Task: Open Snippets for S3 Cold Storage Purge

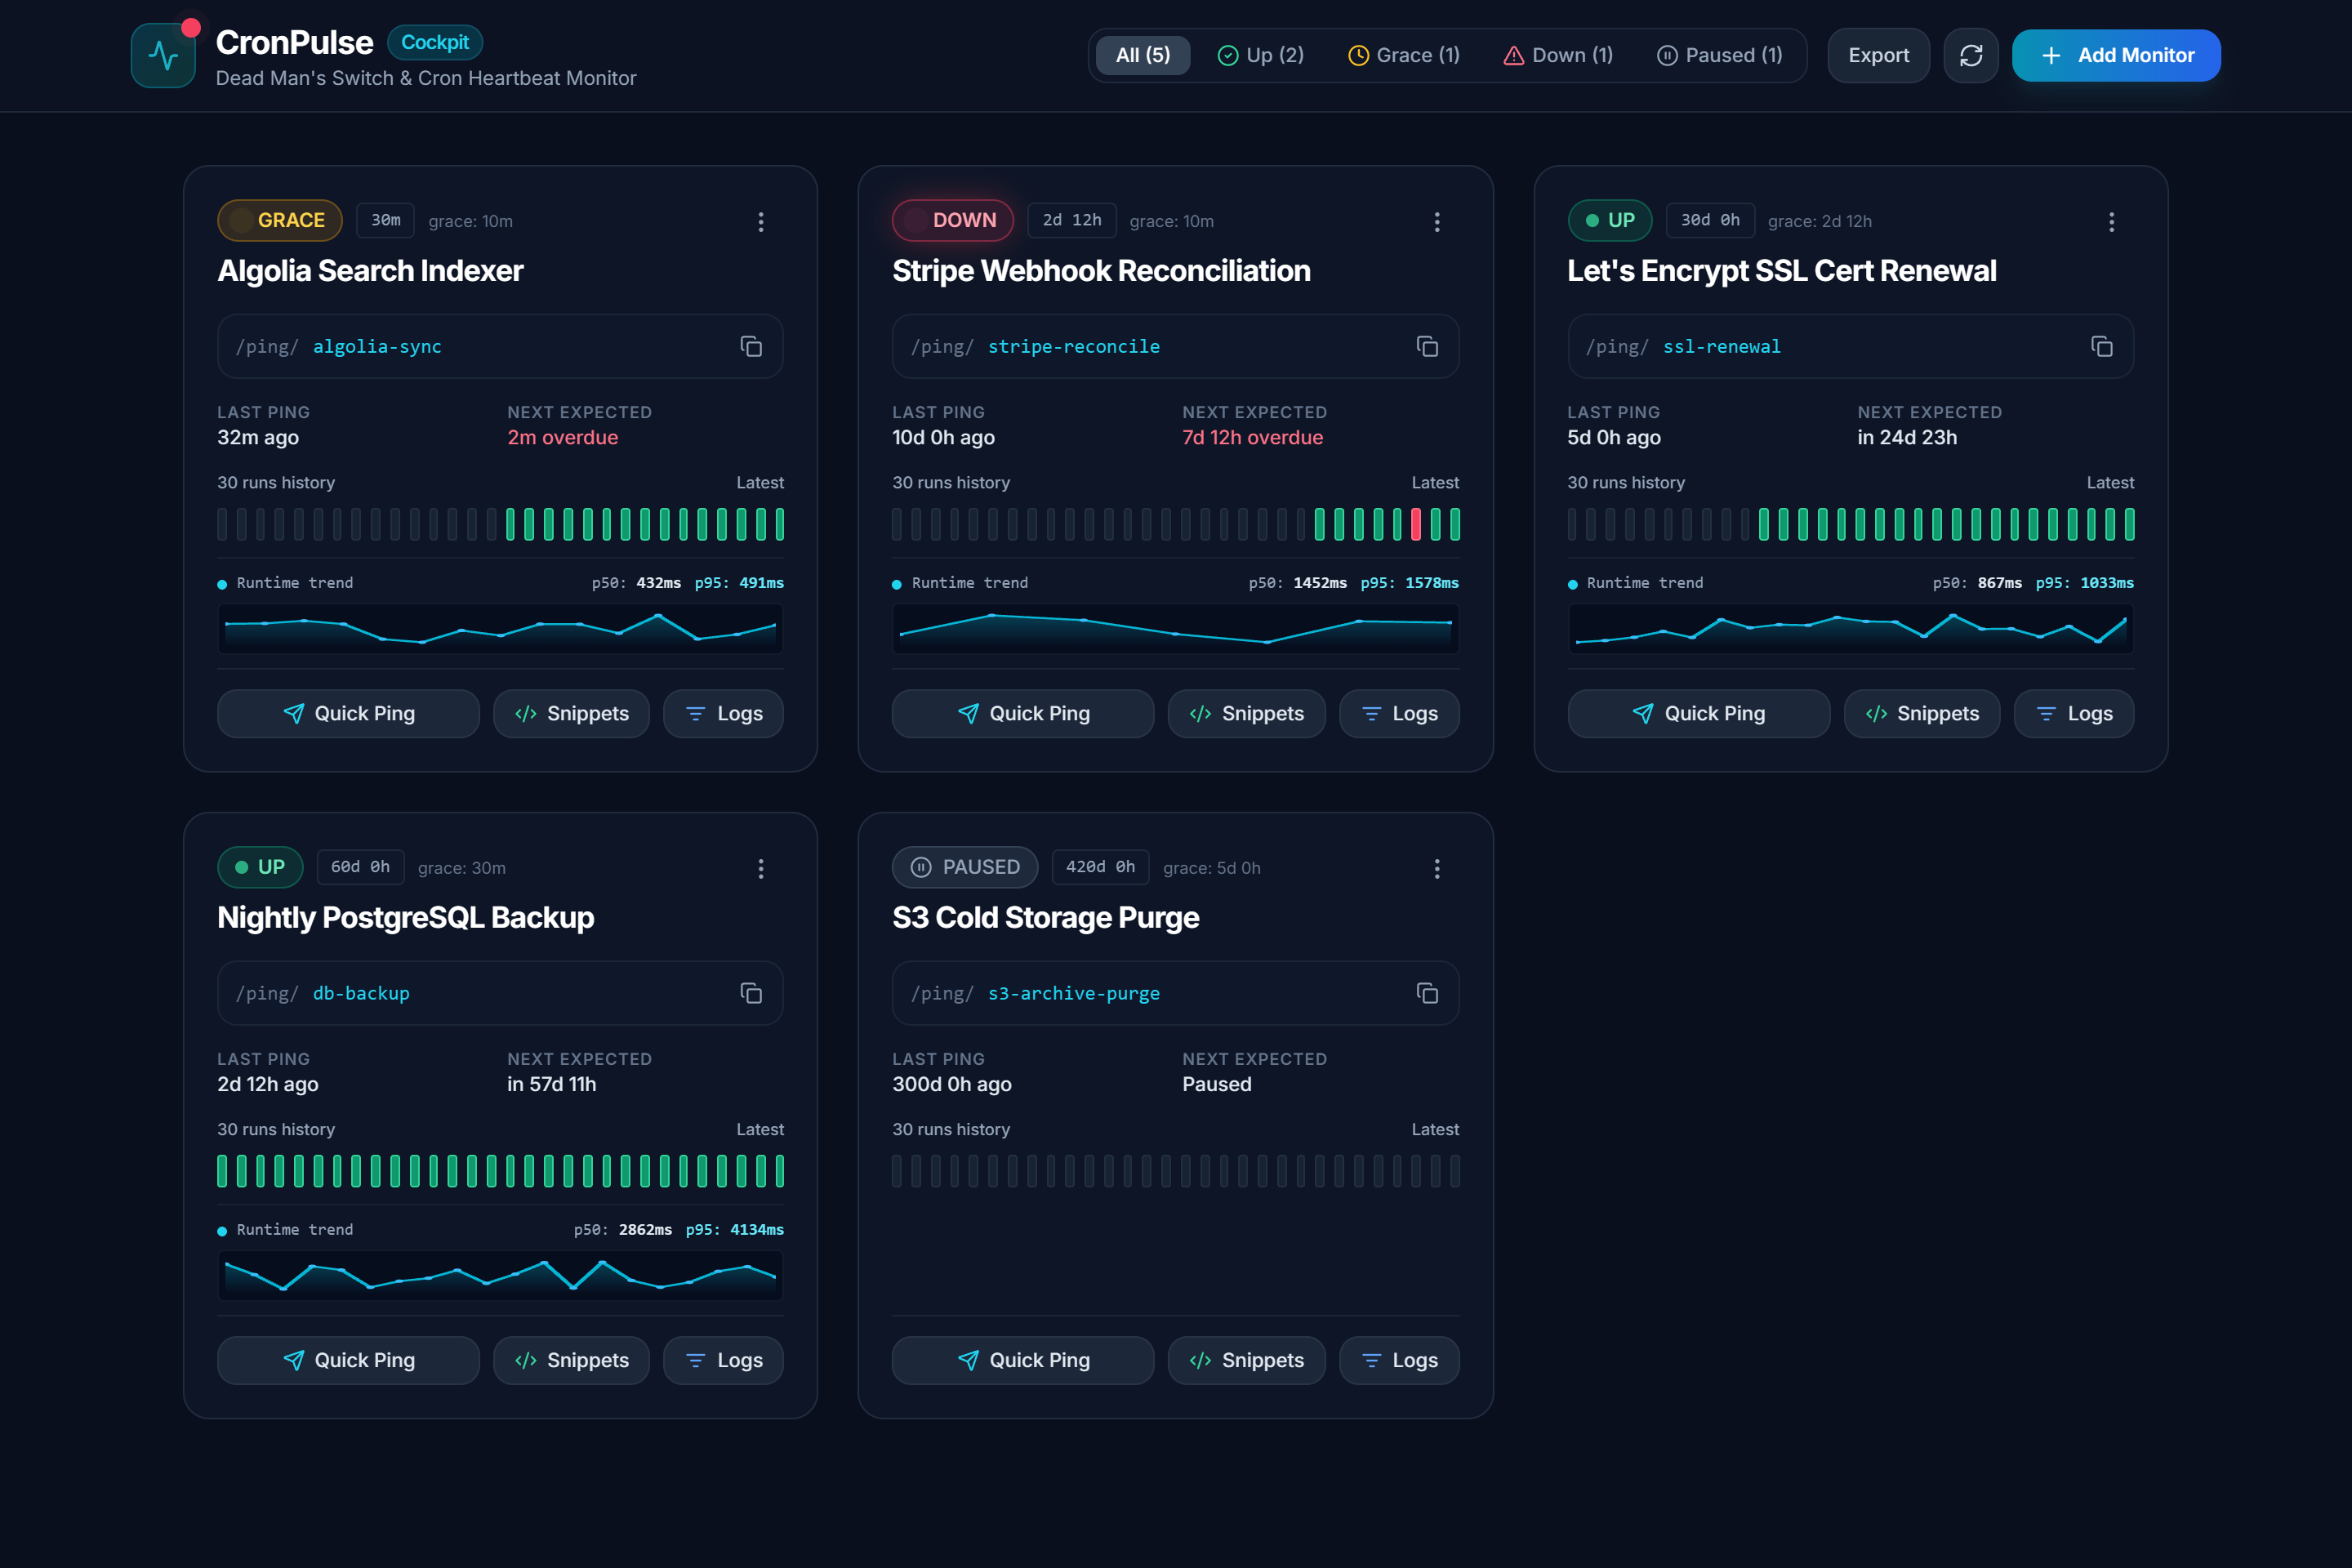Action: (1246, 1360)
